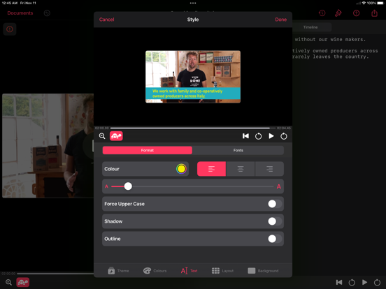
Task: Turn on the Shadow toggle
Action: pyautogui.click(x=275, y=221)
